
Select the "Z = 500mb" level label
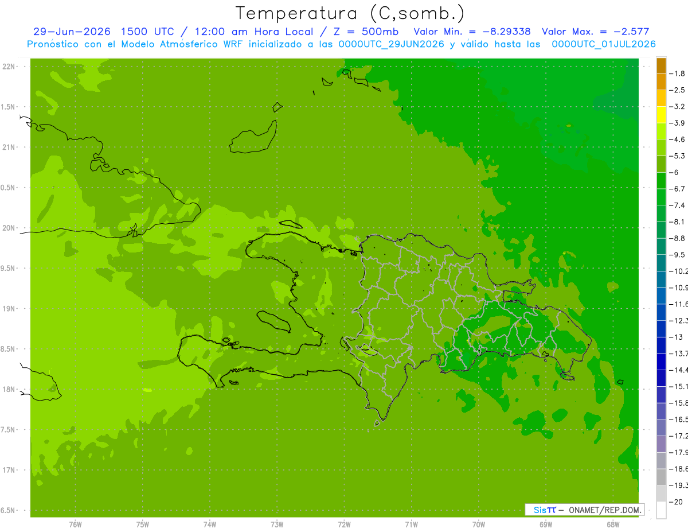point(363,32)
